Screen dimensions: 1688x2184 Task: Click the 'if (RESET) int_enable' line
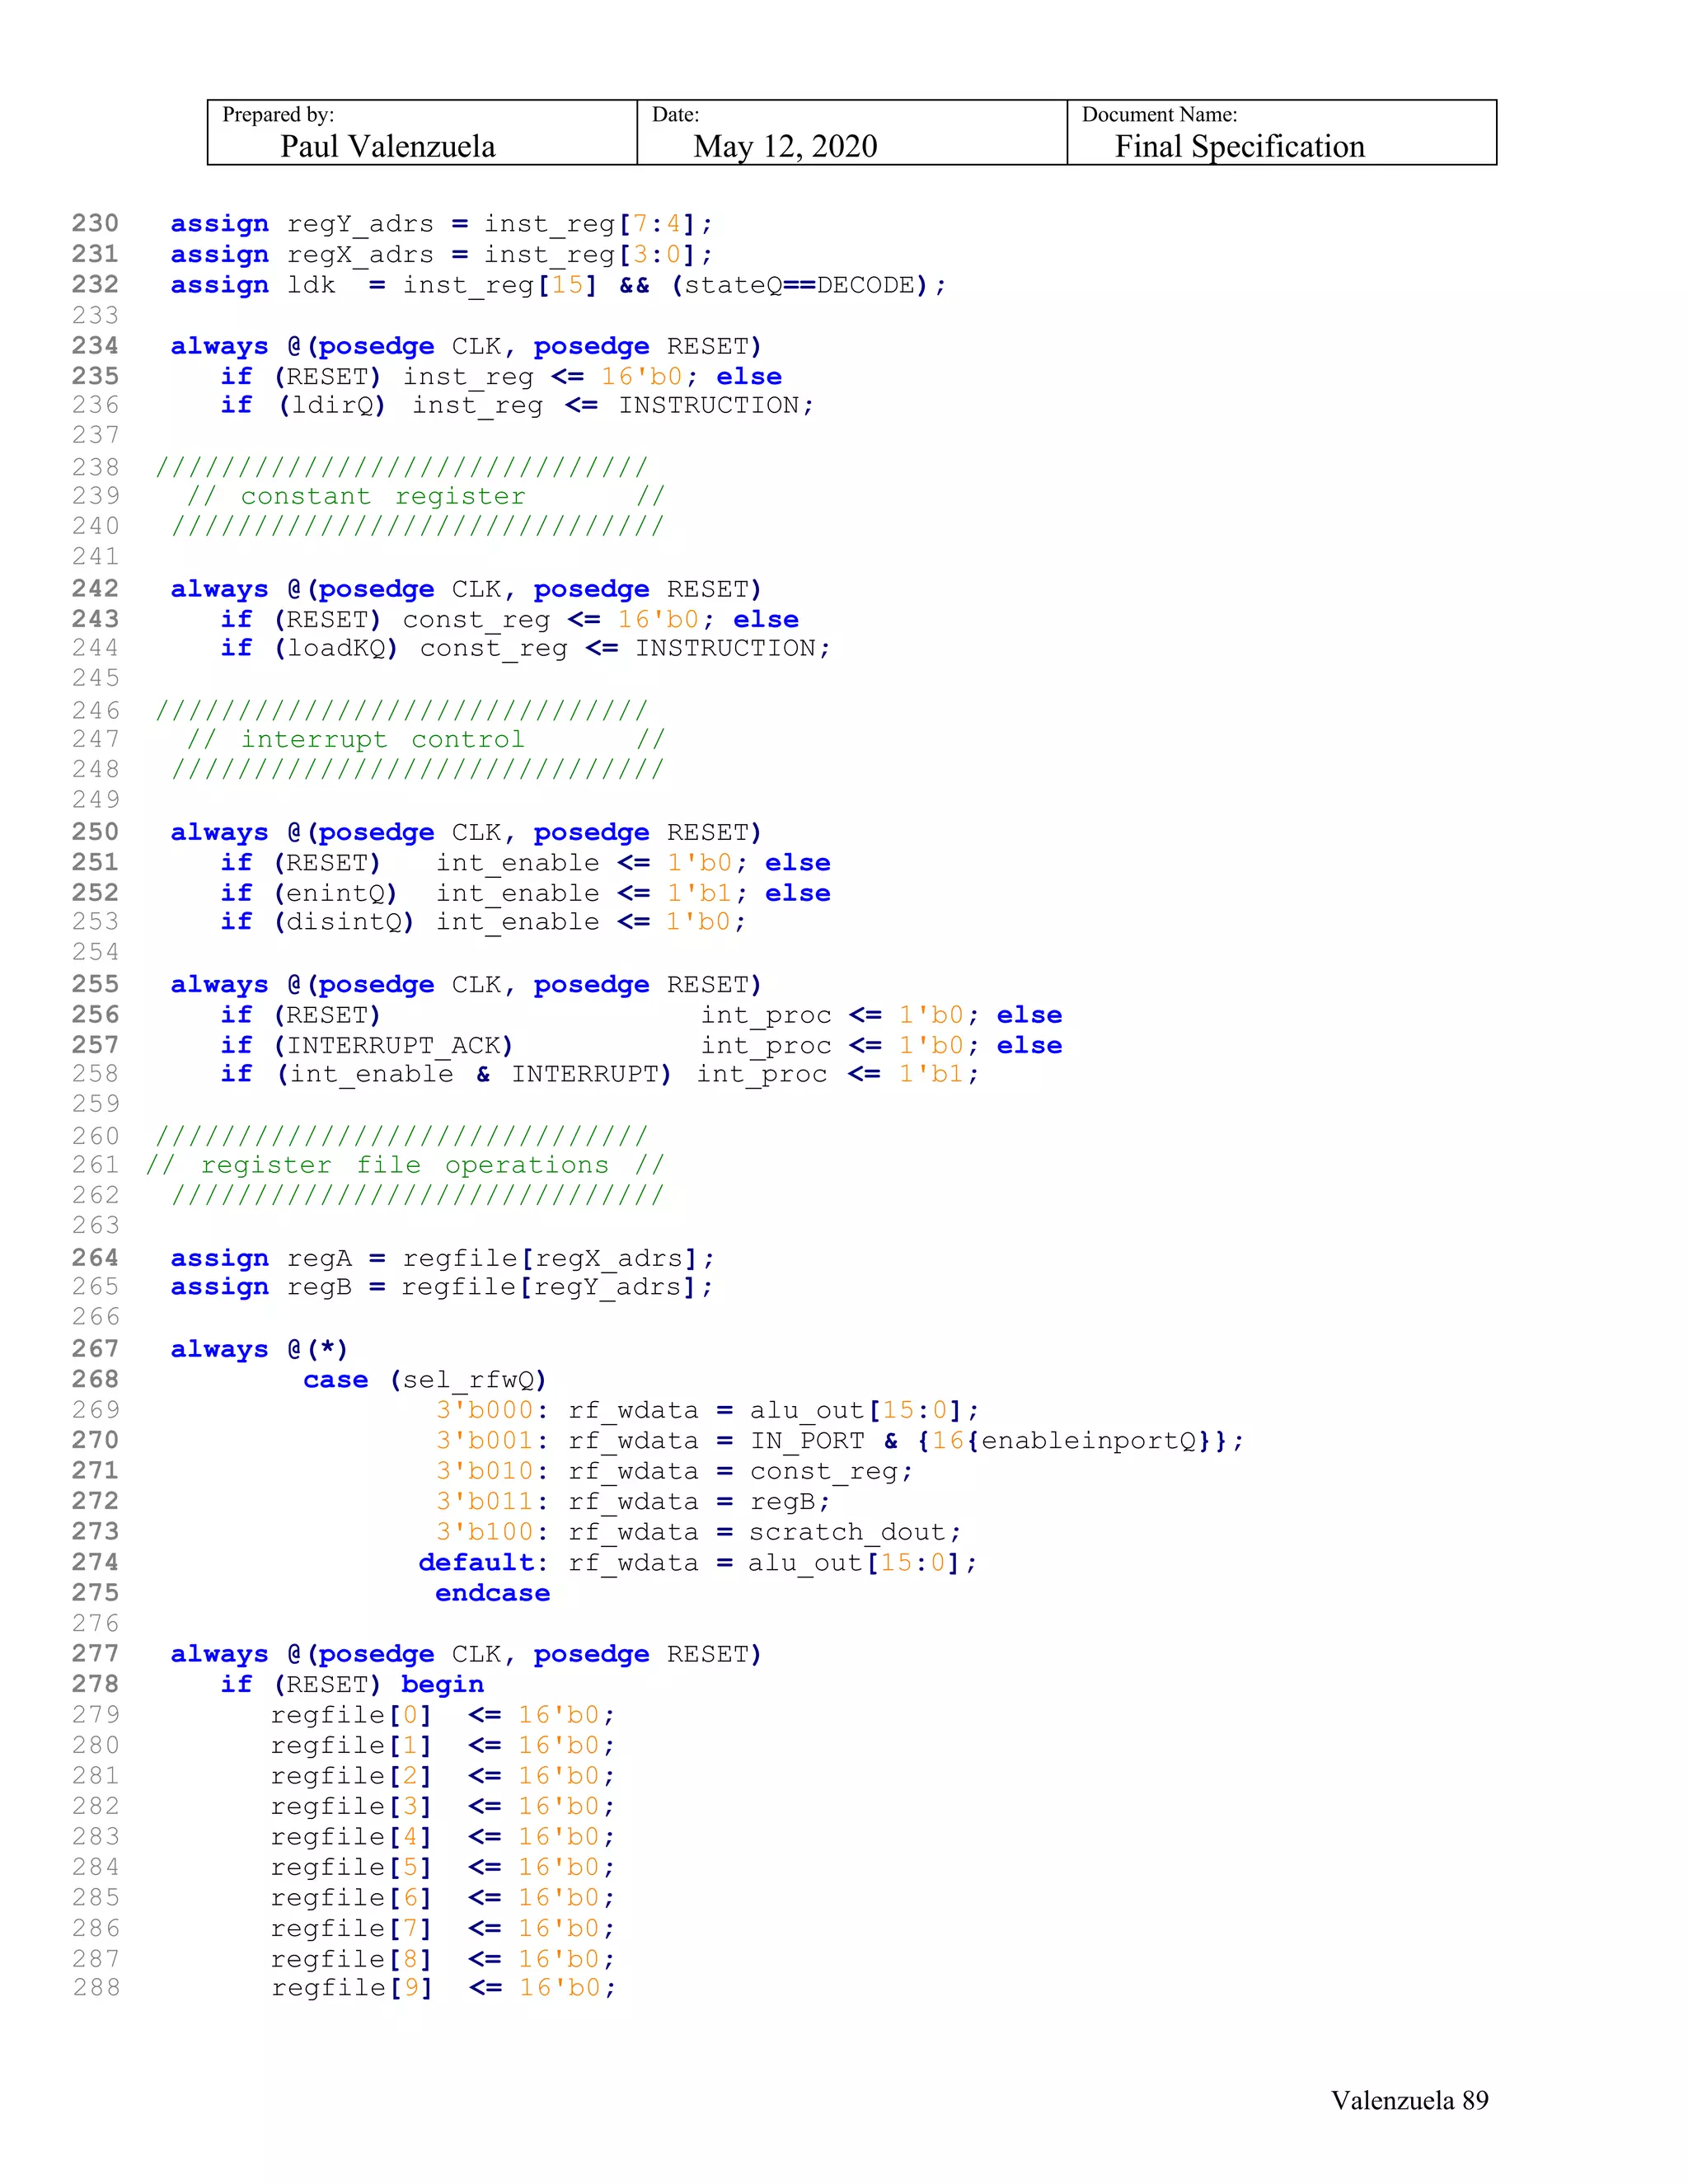526,863
